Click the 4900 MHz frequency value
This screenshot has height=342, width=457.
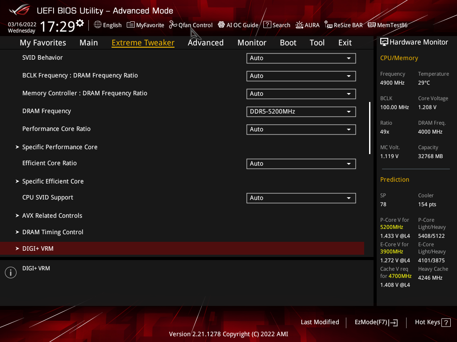coord(392,83)
